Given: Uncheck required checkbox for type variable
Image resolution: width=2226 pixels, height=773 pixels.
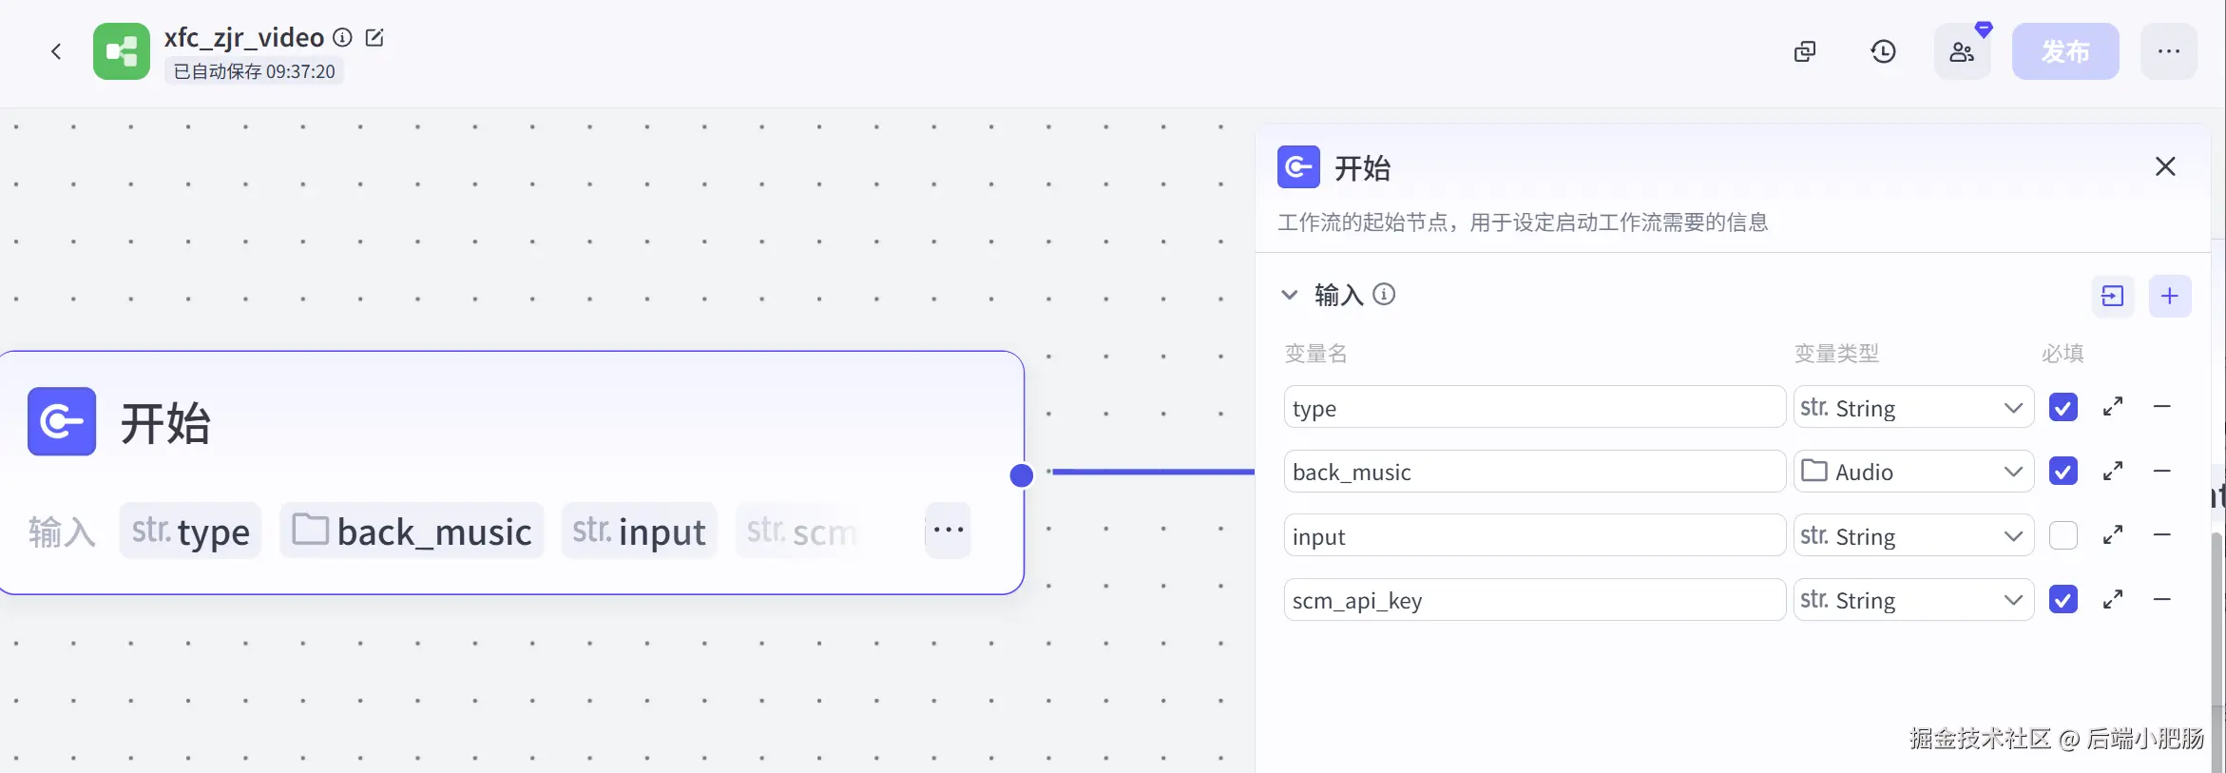Looking at the screenshot, I should [2063, 407].
